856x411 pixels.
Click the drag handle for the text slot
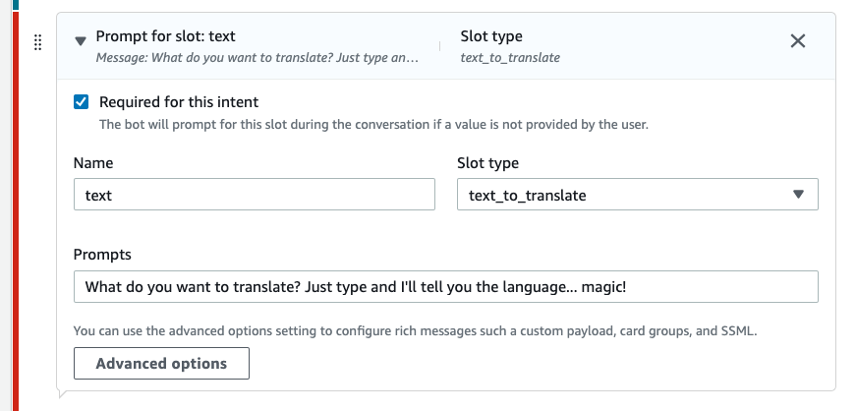tap(37, 42)
